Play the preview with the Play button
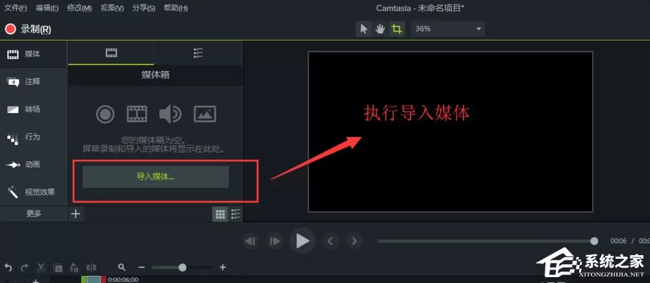The height and width of the screenshot is (283, 650). pyautogui.click(x=303, y=241)
